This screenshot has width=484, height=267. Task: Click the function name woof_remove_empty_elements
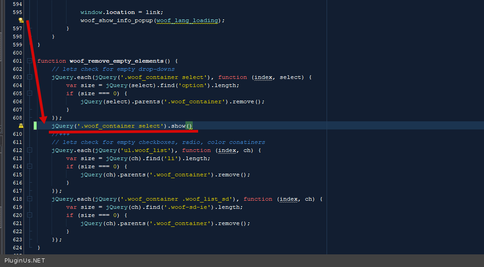pyautogui.click(x=116, y=61)
